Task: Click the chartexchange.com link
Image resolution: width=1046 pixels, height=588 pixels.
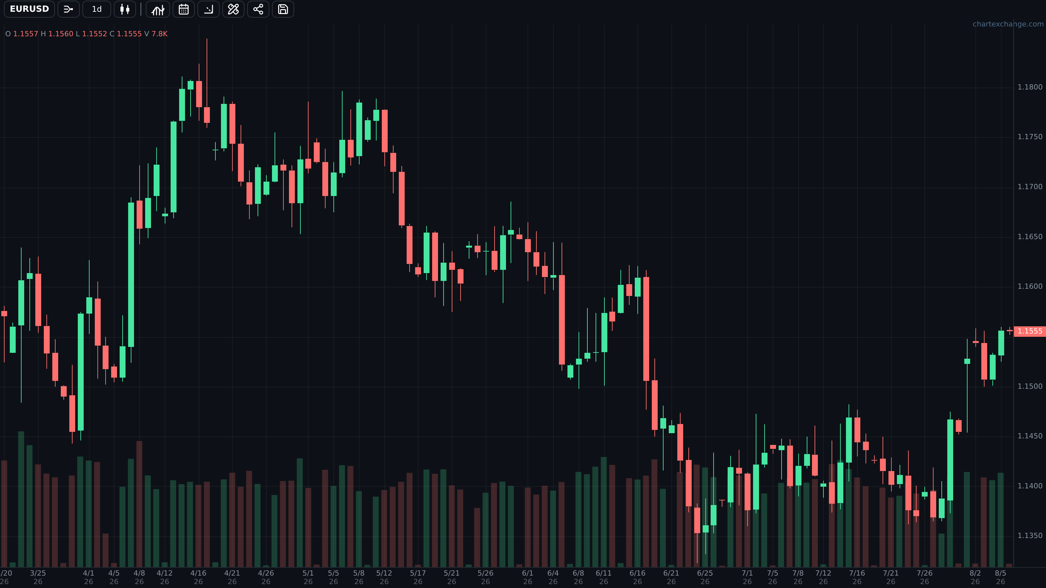Action: click(x=1008, y=24)
